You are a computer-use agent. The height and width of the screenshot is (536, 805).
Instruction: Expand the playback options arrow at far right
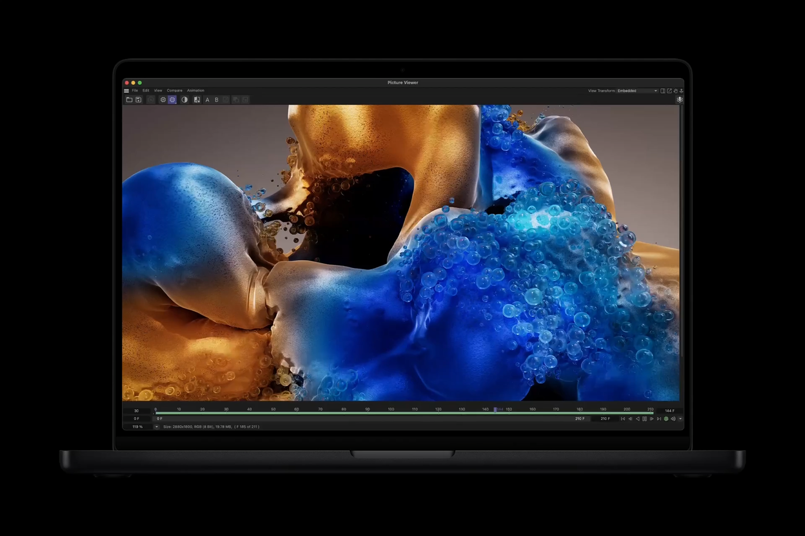(x=681, y=419)
